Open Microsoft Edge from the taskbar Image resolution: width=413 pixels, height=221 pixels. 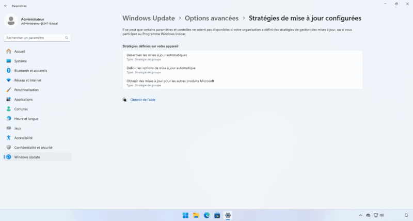pos(206,215)
